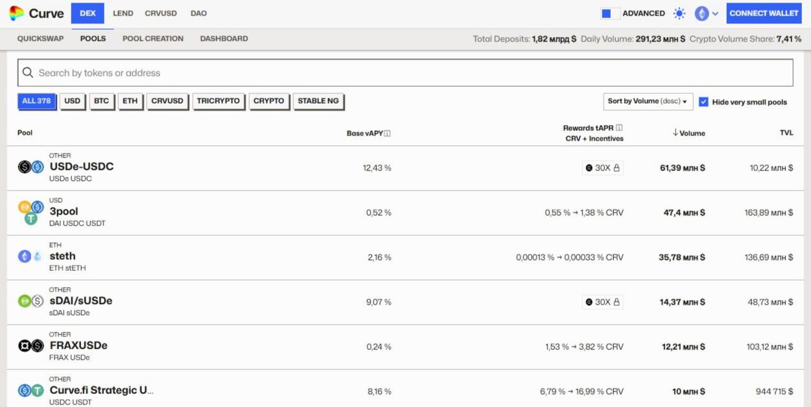Click the search by tokens field
811x407 pixels.
[x=405, y=73]
